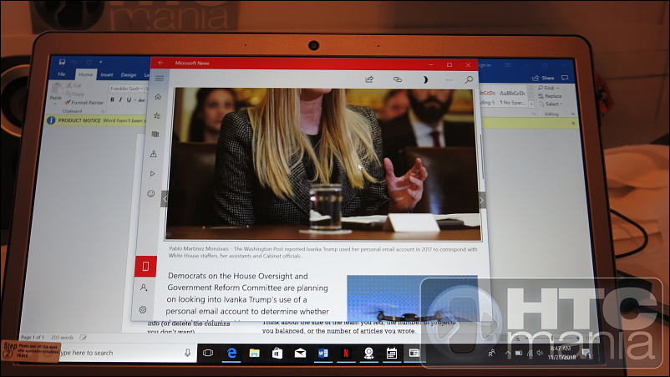Collapse the Word ribbon with the chevron

coord(573,115)
